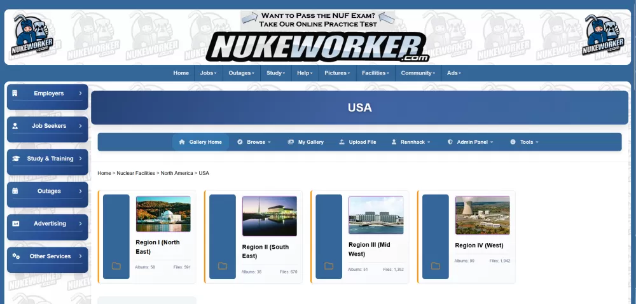Open the Region III (Mid West) title link
The image size is (636, 304).
point(370,249)
